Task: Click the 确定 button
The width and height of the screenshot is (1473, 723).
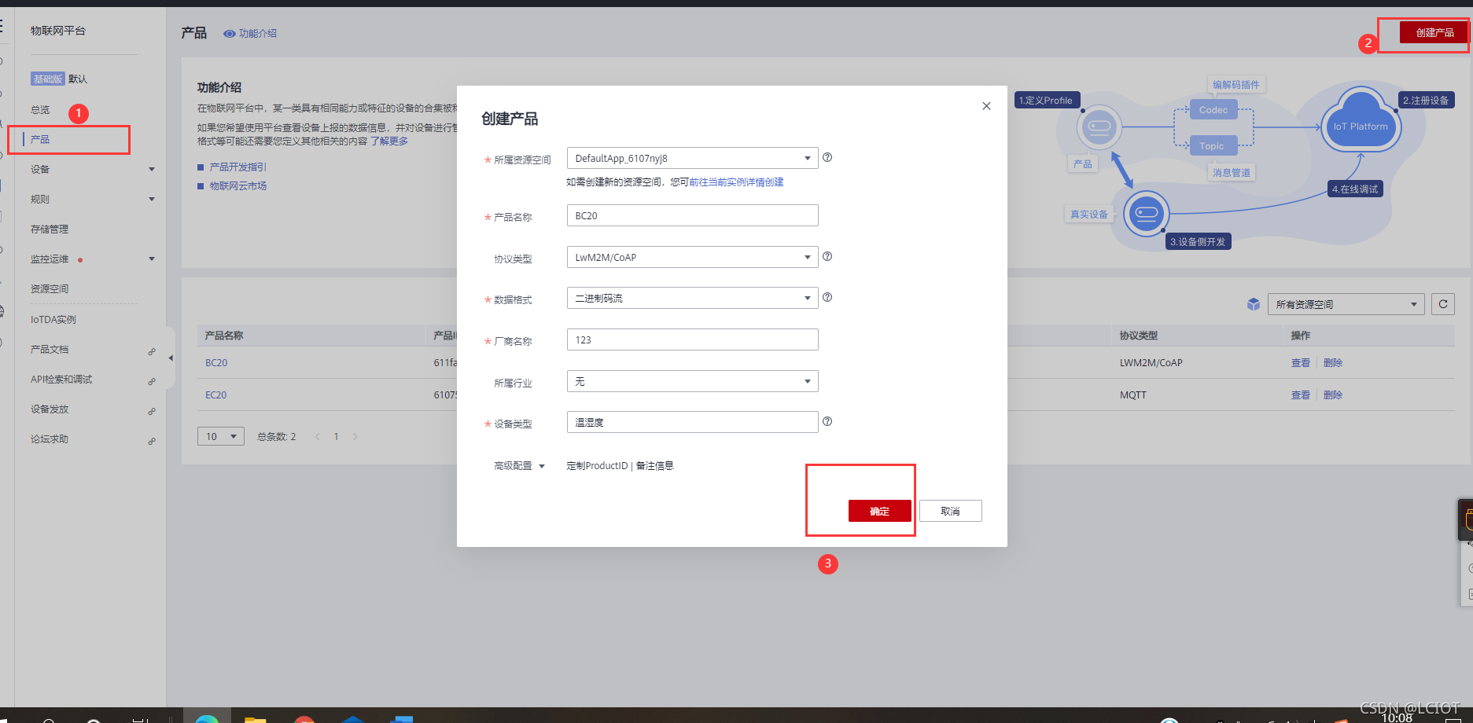Action: coord(879,511)
